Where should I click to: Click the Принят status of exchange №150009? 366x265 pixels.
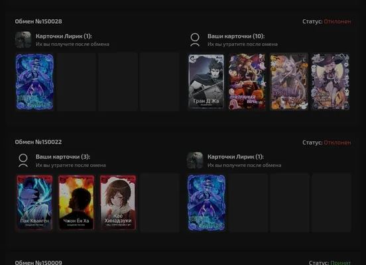click(x=341, y=262)
